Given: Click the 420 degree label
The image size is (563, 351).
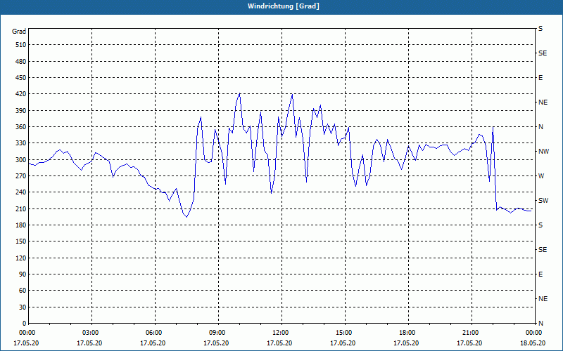Looking at the screenshot, I should (x=21, y=94).
